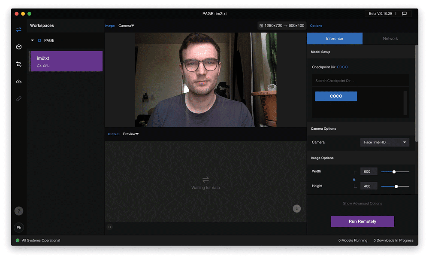This screenshot has width=429, height=259.
Task: Collapse the PAGE workspace tree
Action: tap(32, 40)
